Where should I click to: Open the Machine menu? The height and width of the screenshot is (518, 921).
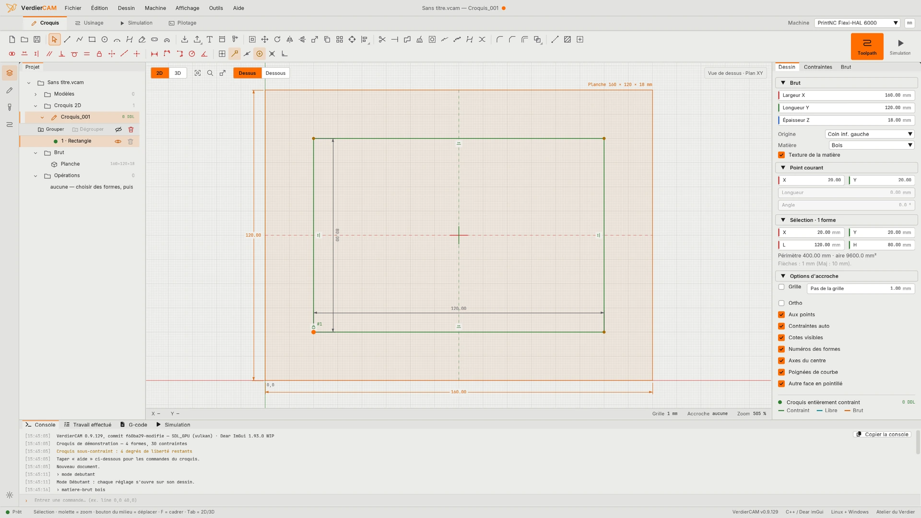coord(155,8)
